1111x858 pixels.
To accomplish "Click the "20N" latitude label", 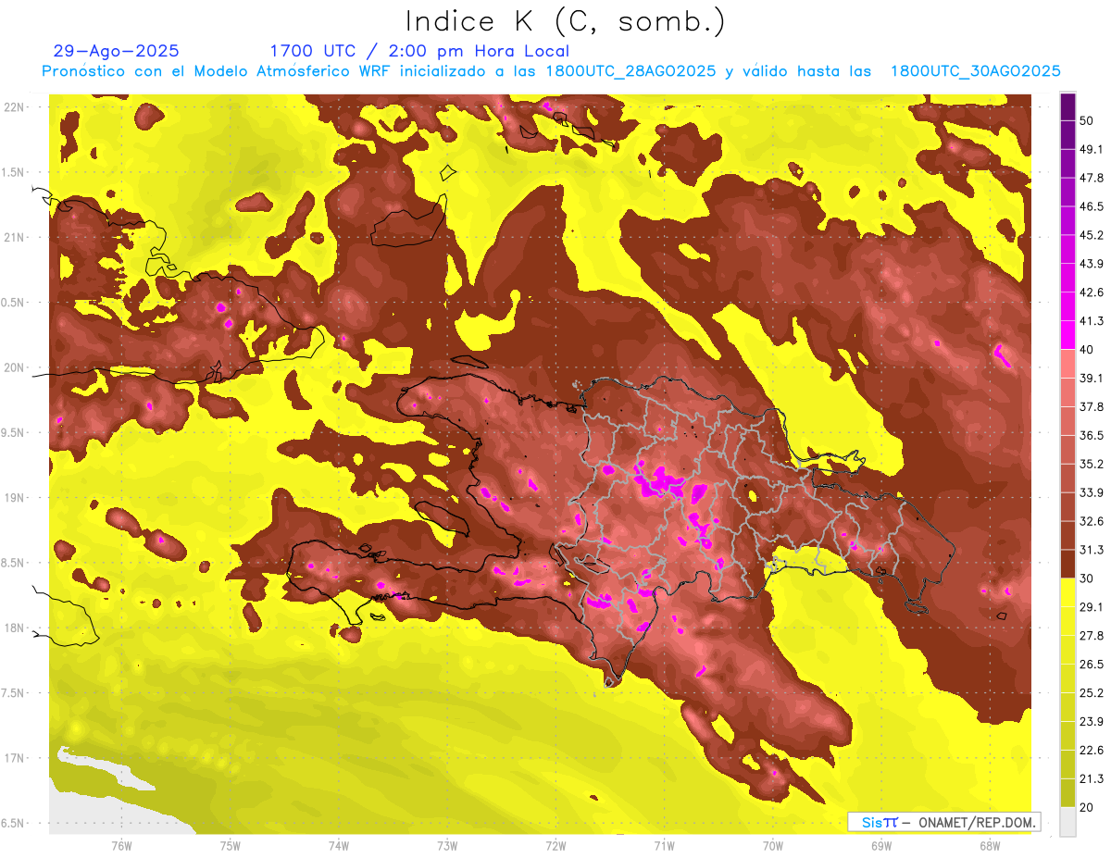I will click(14, 367).
